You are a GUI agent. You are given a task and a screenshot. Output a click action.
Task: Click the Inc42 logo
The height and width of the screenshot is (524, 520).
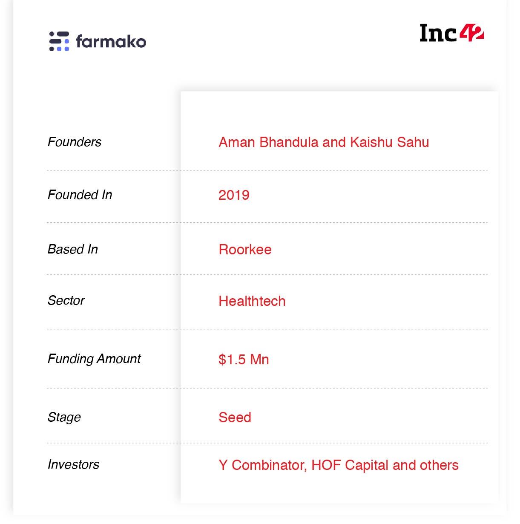451,33
